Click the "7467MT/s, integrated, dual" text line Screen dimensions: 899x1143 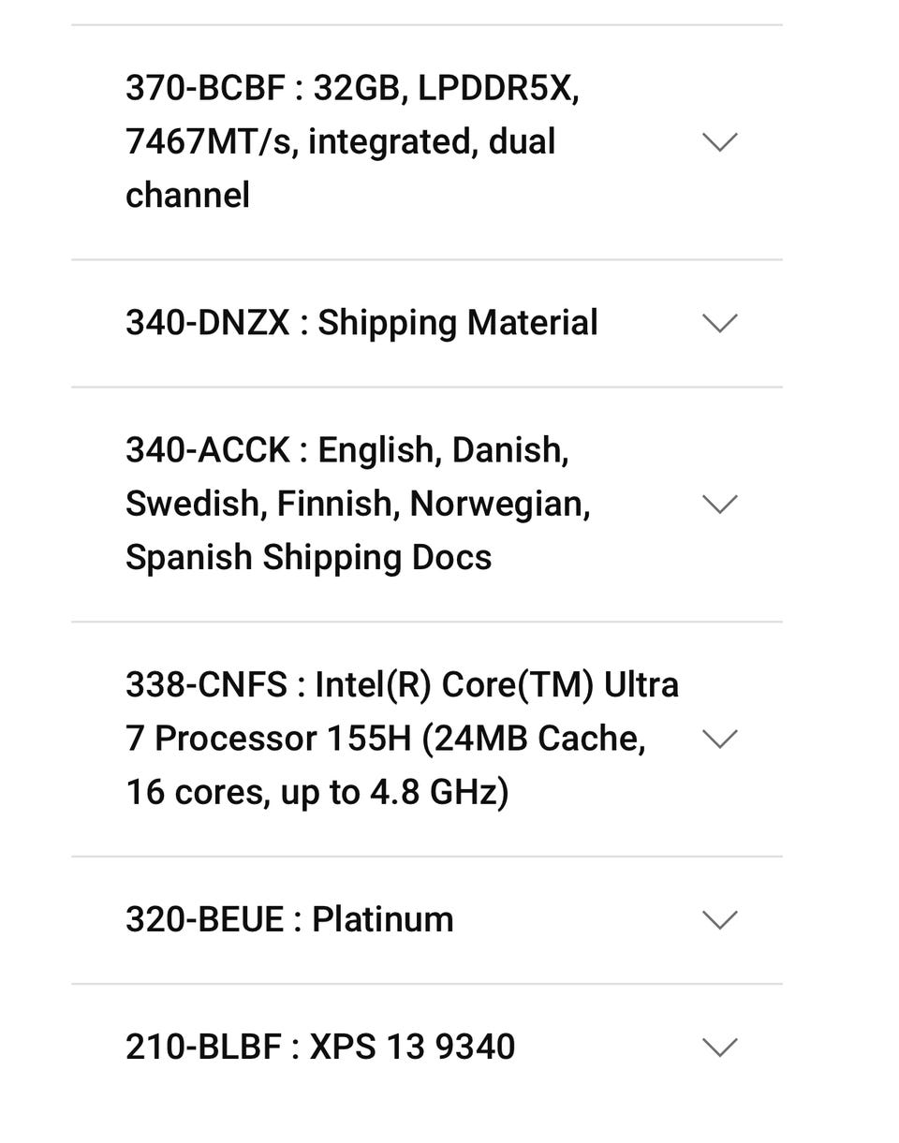[341, 142]
